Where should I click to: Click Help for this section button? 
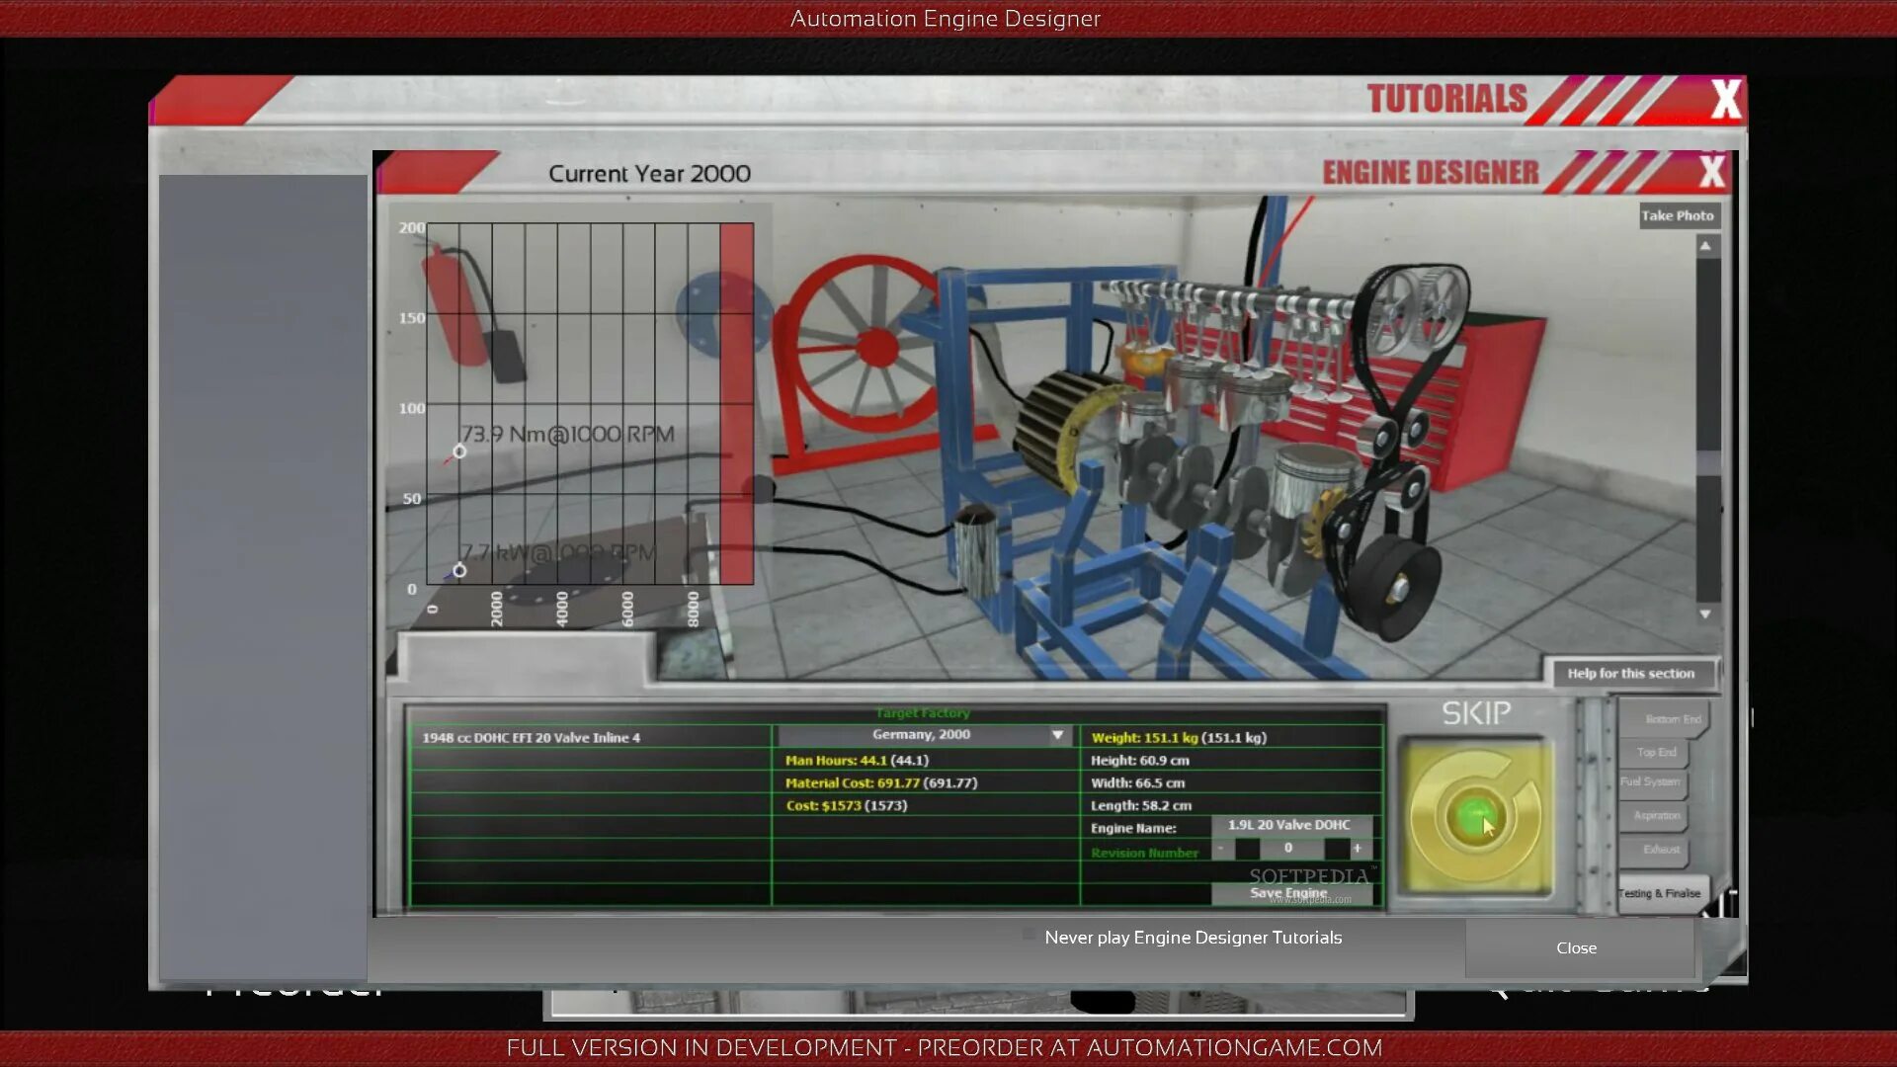1630,674
